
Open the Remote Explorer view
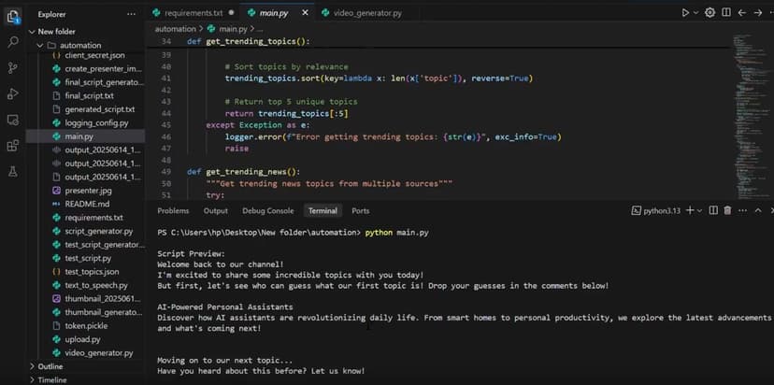13,120
